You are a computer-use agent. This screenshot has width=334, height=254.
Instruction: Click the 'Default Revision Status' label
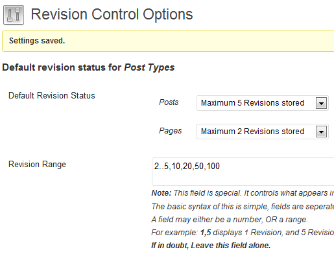point(52,96)
